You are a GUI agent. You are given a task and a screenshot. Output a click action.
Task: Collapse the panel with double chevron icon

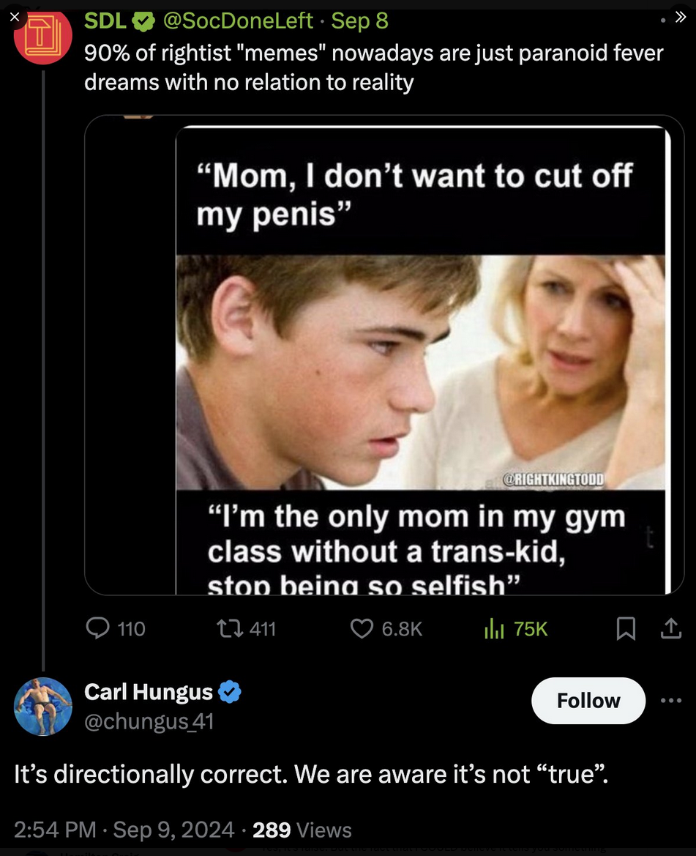679,18
